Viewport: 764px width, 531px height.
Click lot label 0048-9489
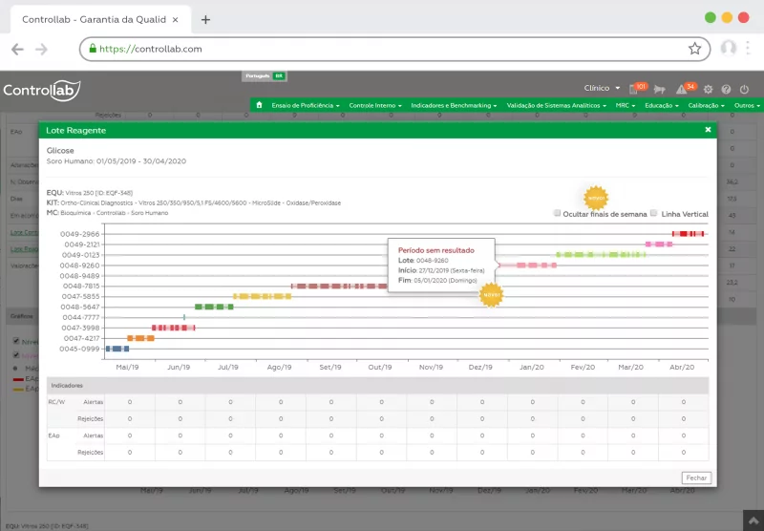pyautogui.click(x=79, y=276)
